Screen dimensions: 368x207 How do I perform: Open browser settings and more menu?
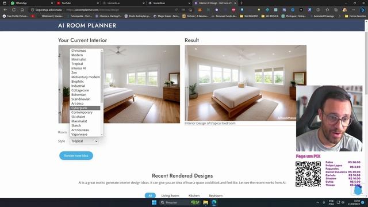point(354,10)
